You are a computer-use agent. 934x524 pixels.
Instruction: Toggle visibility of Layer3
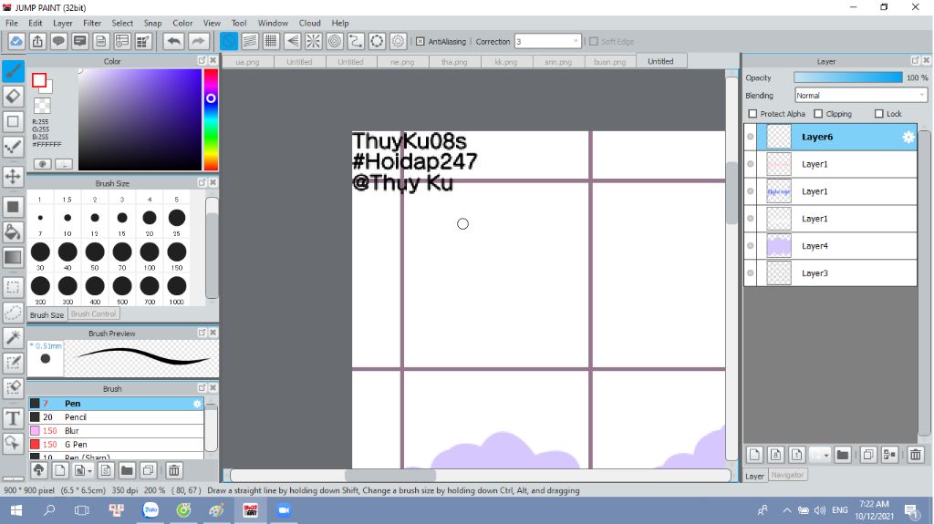751,273
